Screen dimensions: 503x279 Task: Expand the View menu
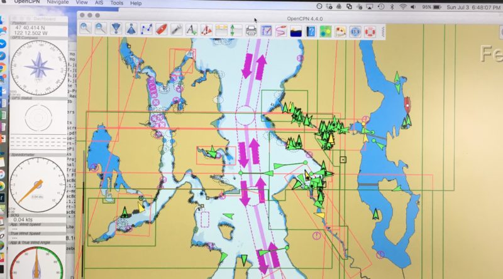81,3
